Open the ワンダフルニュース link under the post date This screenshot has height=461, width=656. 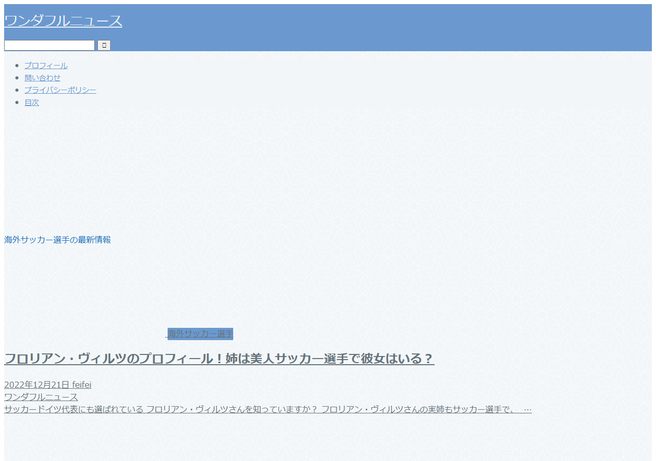tap(41, 397)
